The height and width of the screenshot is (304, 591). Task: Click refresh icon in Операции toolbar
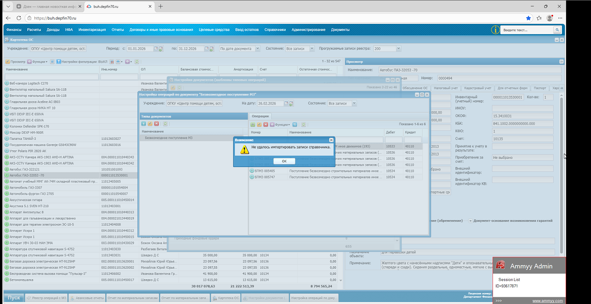click(303, 125)
